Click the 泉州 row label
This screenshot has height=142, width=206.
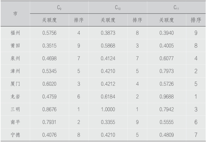[x=15, y=58]
